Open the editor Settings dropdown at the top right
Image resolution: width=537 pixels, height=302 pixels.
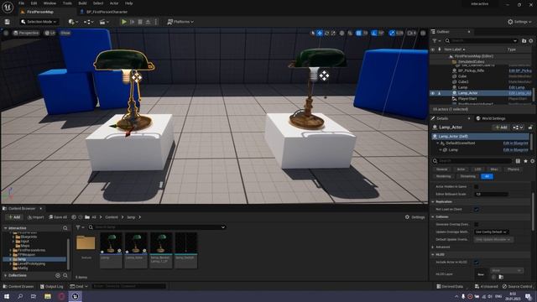click(x=519, y=22)
